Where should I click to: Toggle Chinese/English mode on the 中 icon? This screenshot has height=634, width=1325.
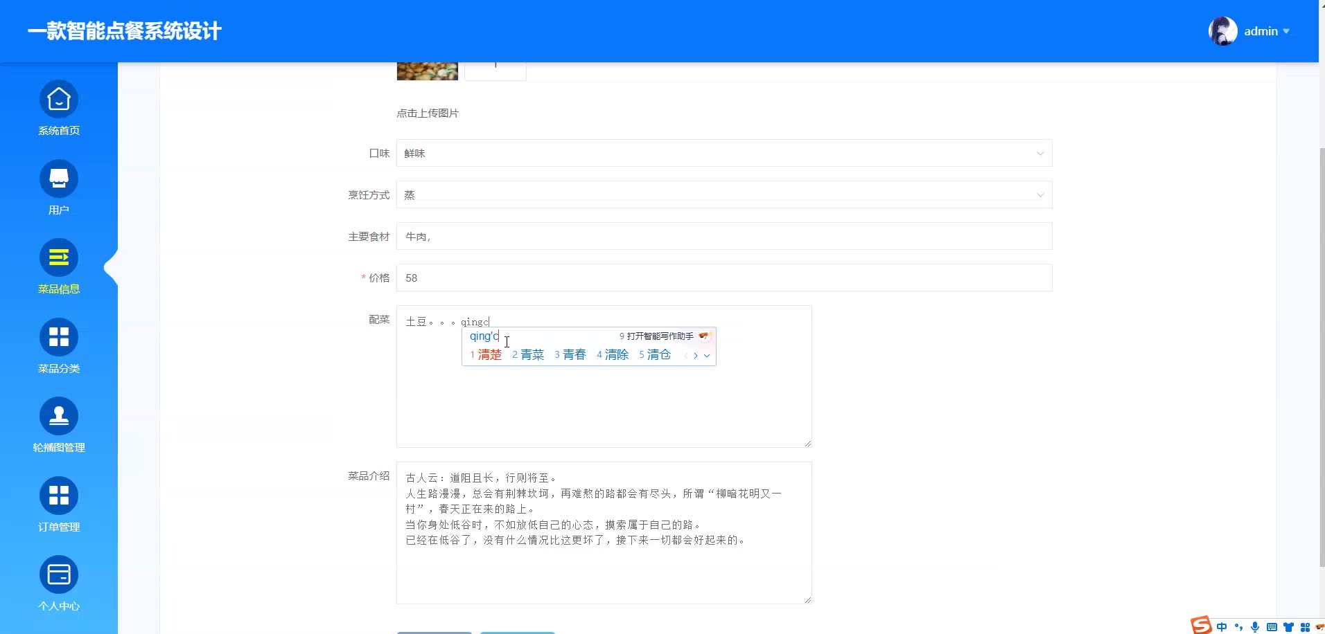pos(1221,626)
